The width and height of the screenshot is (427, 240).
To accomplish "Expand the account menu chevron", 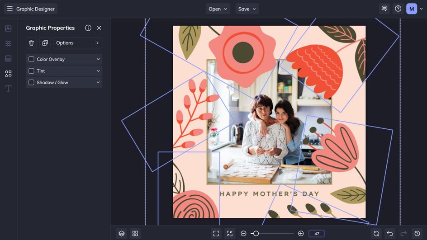I will click(x=421, y=9).
